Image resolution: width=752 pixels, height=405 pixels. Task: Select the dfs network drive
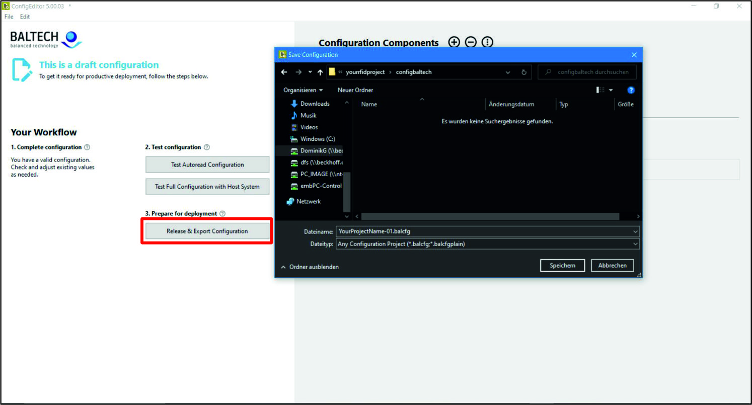[x=316, y=163]
